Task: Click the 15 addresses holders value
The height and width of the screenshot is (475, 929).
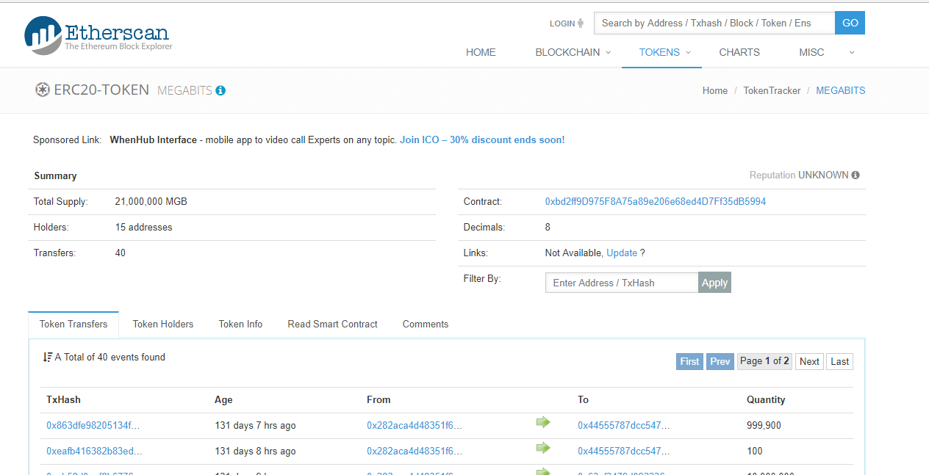Action: coord(144,227)
